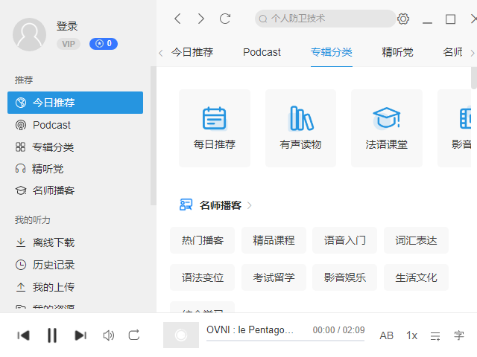Open settings with the gear icon
Viewport: 477px width, 357px height.
click(403, 19)
